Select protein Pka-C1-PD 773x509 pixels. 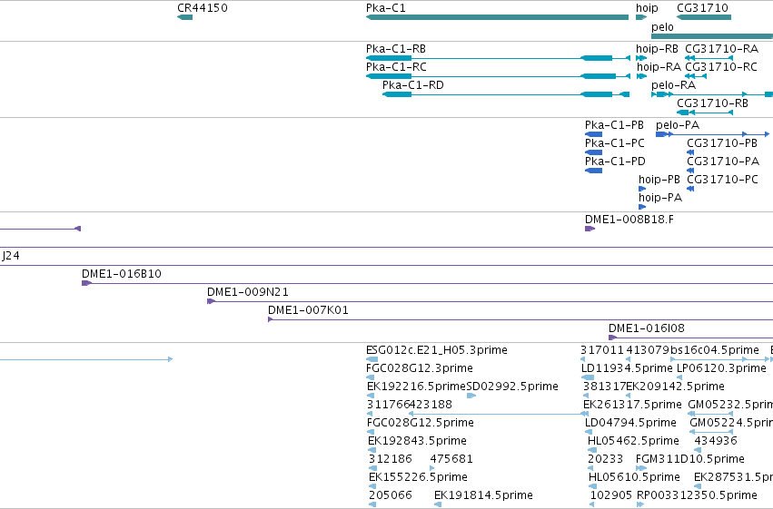coord(593,171)
